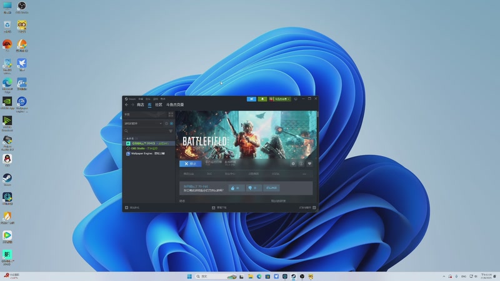Image resolution: width=500 pixels, height=281 pixels.
Task: Open Microsoft Edge desktop shortcut
Action: coord(7,86)
